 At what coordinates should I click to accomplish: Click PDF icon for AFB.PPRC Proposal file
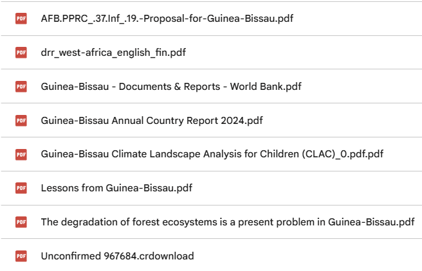(x=21, y=19)
